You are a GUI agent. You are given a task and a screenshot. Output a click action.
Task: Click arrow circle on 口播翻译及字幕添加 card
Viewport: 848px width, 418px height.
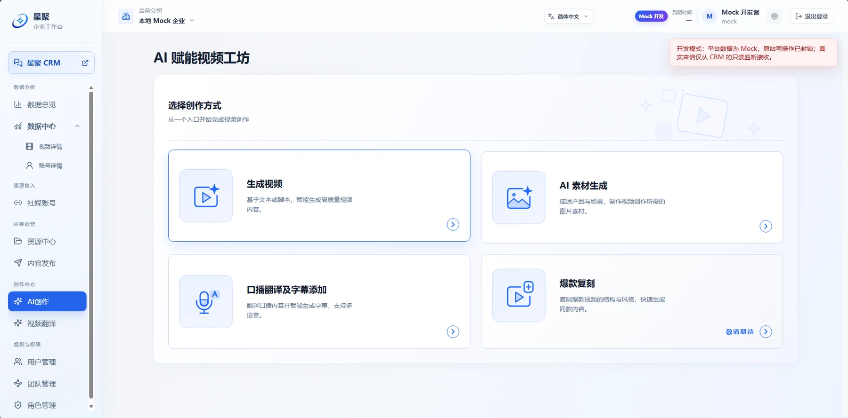pyautogui.click(x=453, y=332)
